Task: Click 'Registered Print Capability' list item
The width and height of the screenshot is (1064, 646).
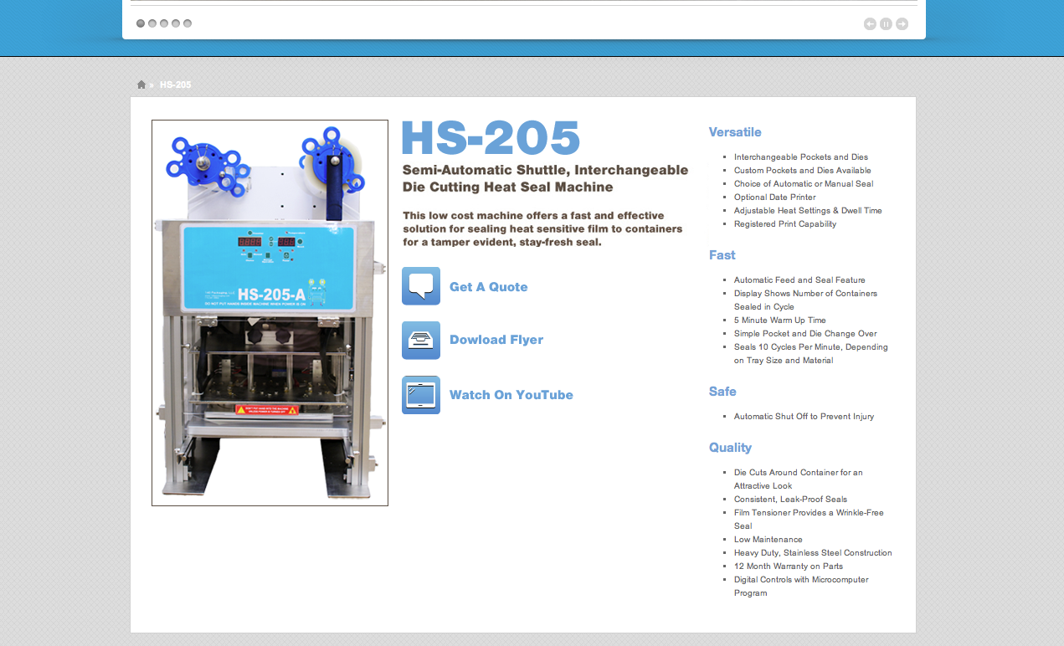Action: tap(785, 224)
